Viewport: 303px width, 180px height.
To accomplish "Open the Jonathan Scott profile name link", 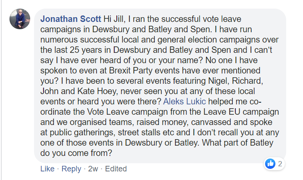I will pos(70,19).
